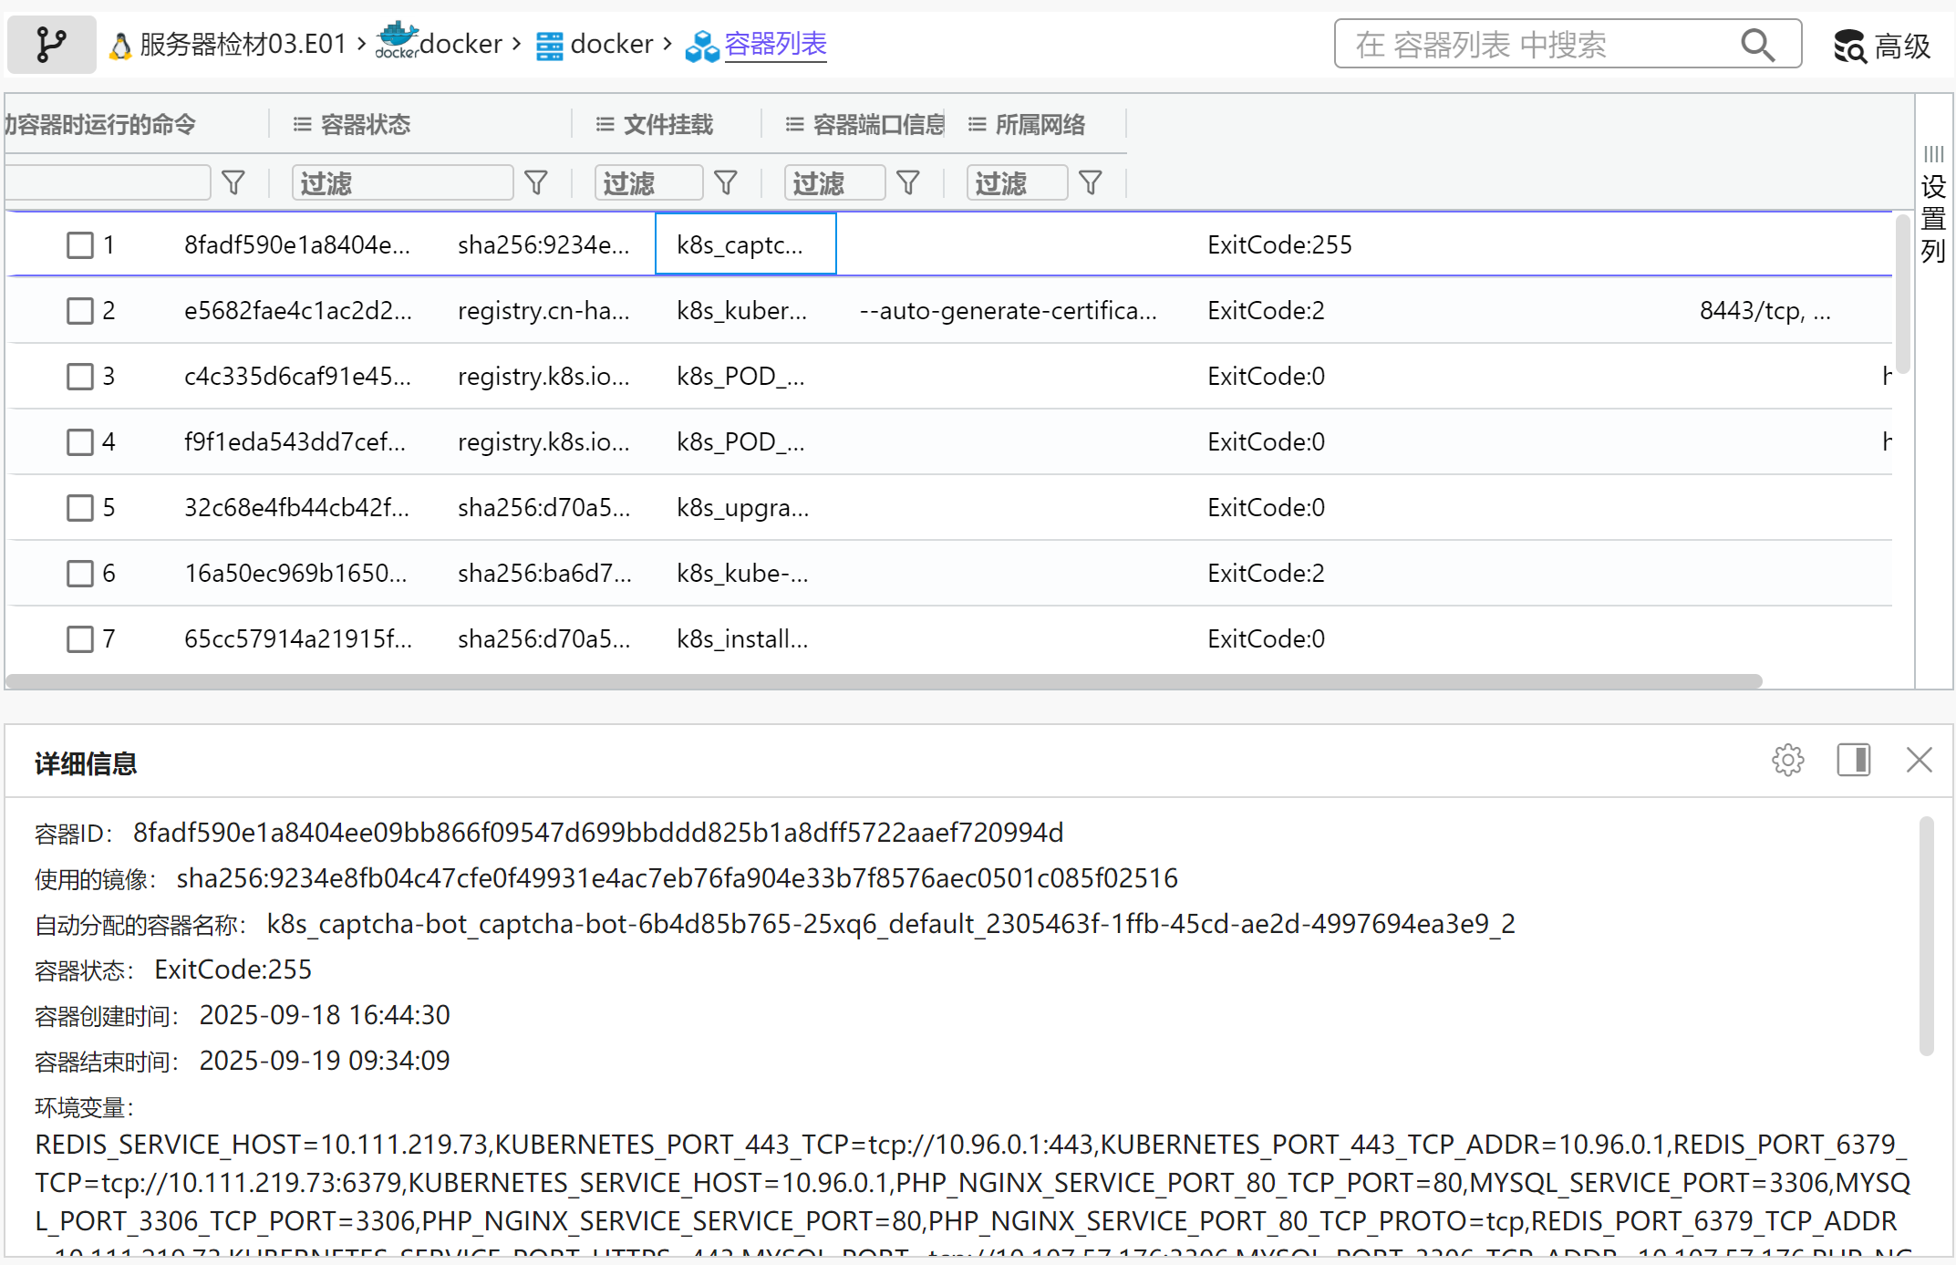The height and width of the screenshot is (1265, 1956).
Task: Open 容器端口信息 column header menu
Action: [x=794, y=124]
